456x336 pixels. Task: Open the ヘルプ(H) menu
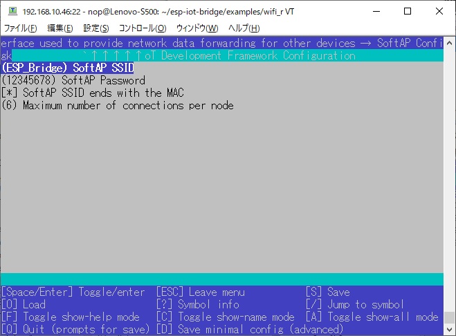click(x=244, y=28)
